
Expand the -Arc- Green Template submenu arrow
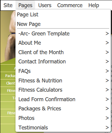point(107,34)
